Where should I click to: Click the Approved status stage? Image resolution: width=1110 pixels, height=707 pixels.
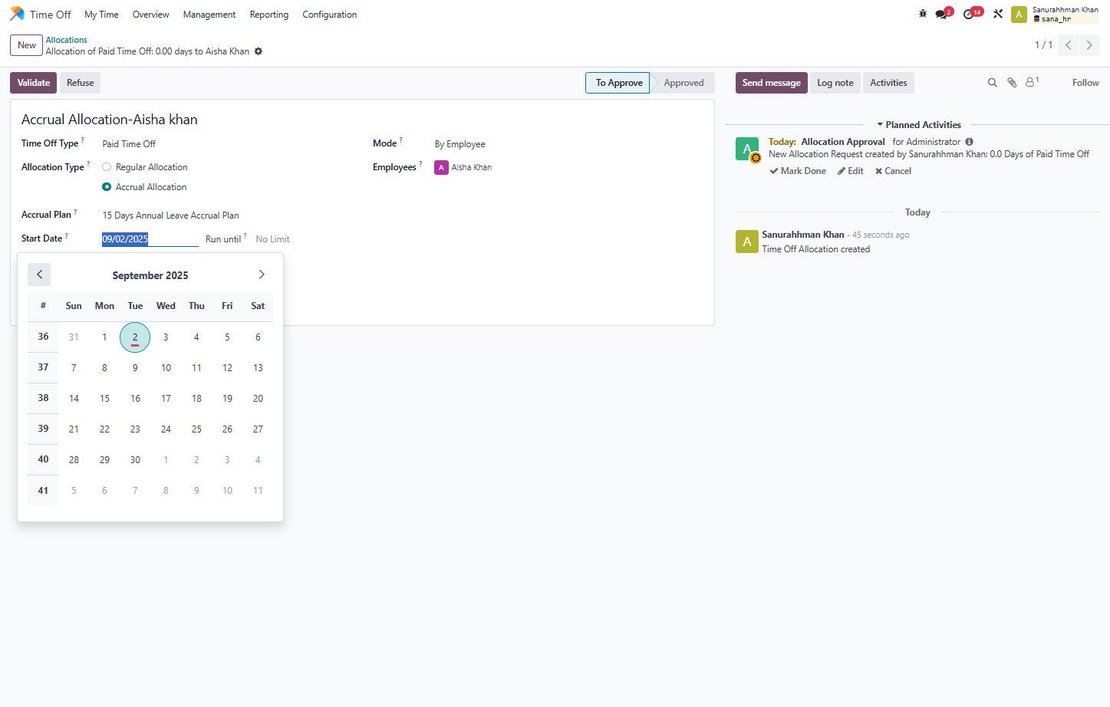(683, 83)
